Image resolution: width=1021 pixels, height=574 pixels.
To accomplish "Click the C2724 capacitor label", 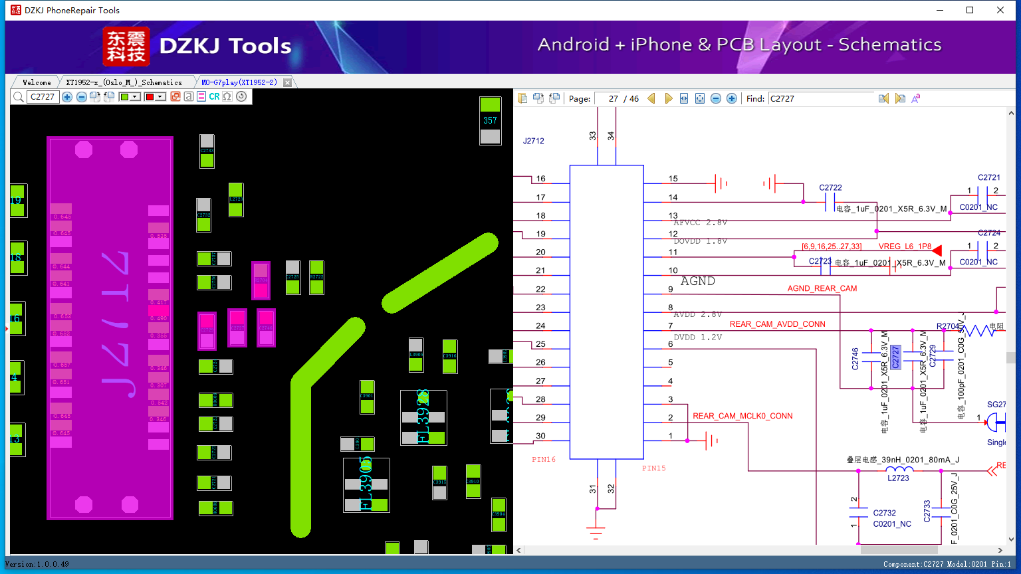I will tap(989, 233).
